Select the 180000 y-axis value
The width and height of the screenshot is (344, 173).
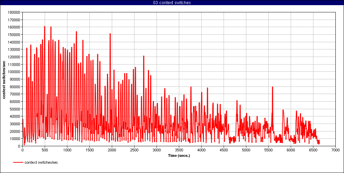[x=14, y=12]
